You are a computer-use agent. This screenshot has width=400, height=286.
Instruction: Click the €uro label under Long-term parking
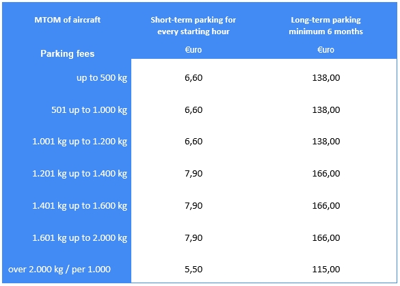pos(325,49)
